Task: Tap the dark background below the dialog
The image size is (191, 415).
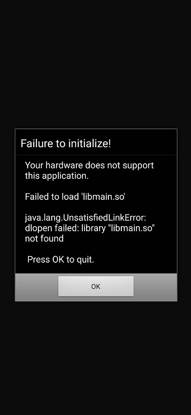Action: (95, 357)
